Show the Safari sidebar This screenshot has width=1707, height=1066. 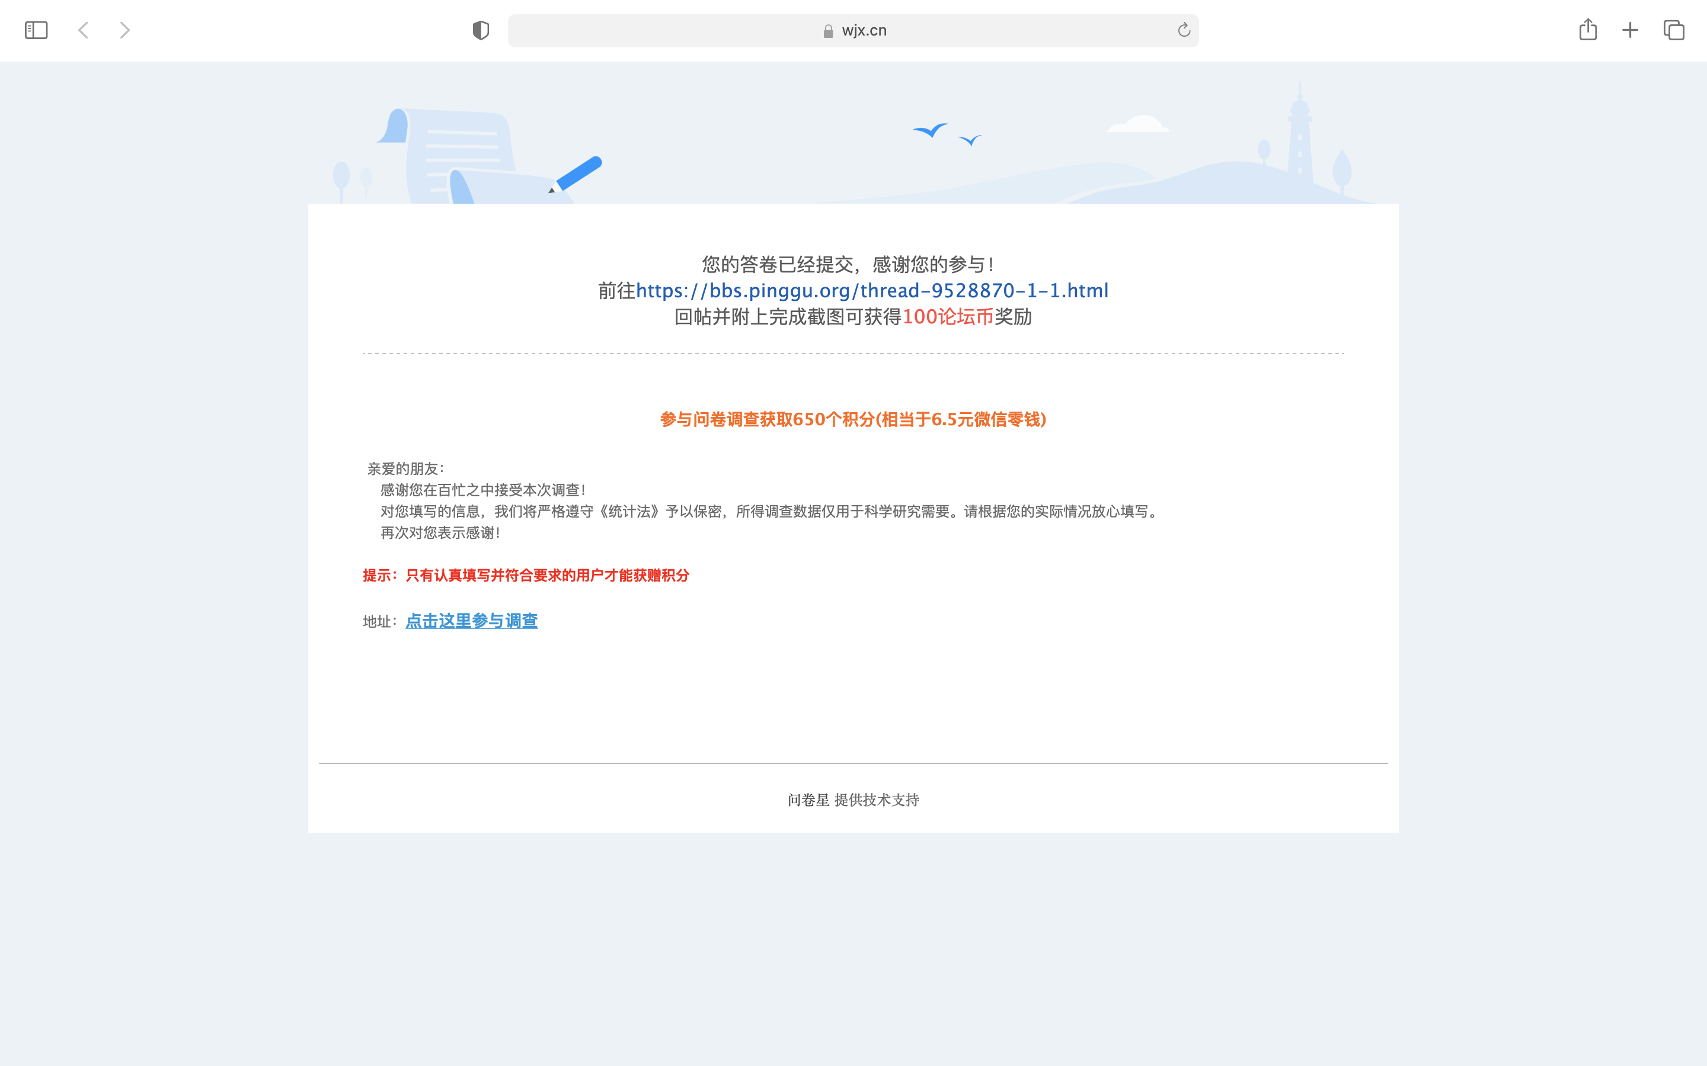point(36,30)
